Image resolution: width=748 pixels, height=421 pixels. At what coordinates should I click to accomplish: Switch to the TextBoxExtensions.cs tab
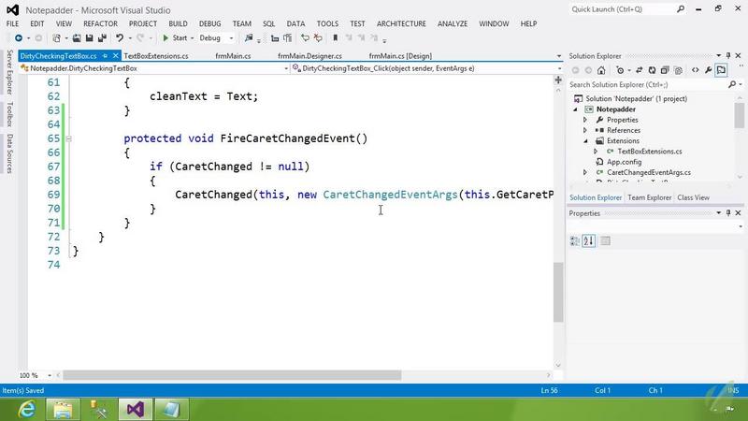coord(156,56)
